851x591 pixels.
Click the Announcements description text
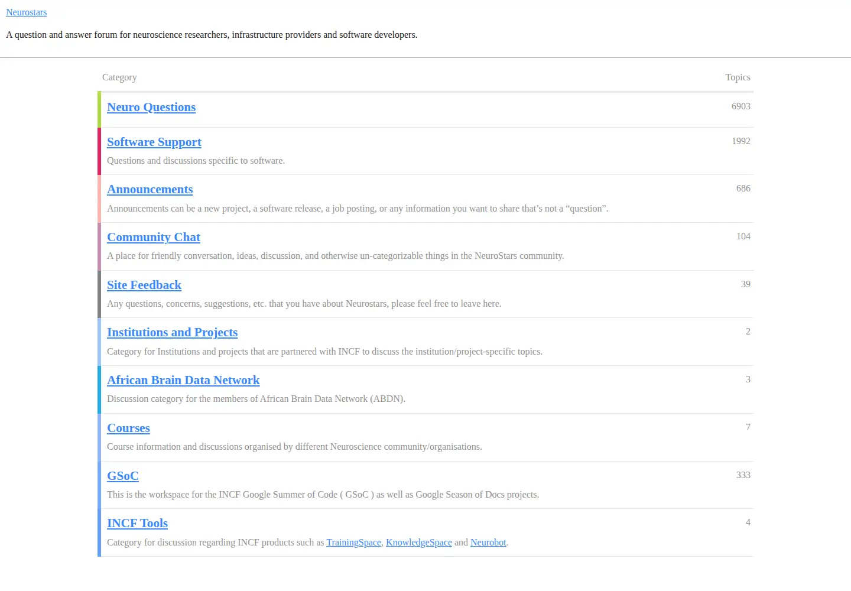click(358, 209)
